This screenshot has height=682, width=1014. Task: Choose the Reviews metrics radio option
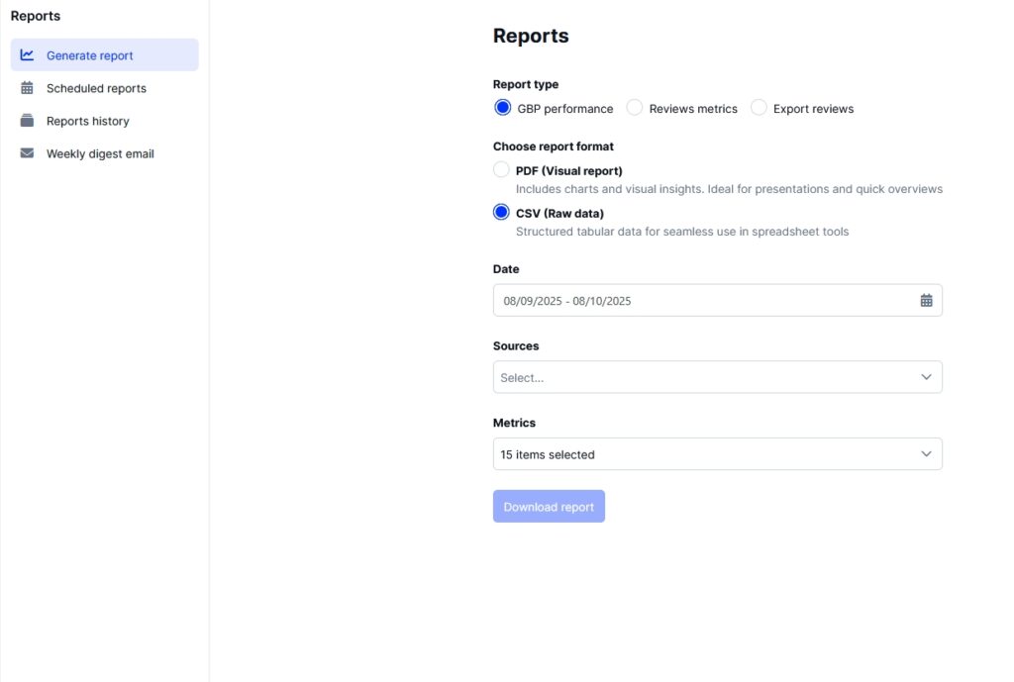click(x=635, y=108)
